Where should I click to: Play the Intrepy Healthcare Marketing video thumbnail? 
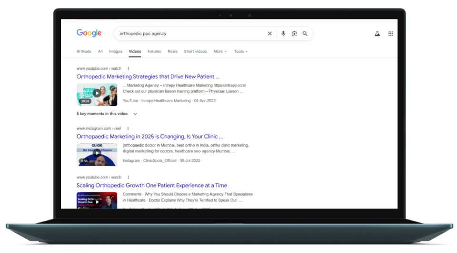tap(97, 94)
